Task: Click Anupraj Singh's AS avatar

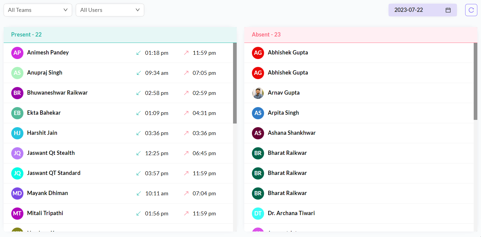Action: click(x=17, y=73)
